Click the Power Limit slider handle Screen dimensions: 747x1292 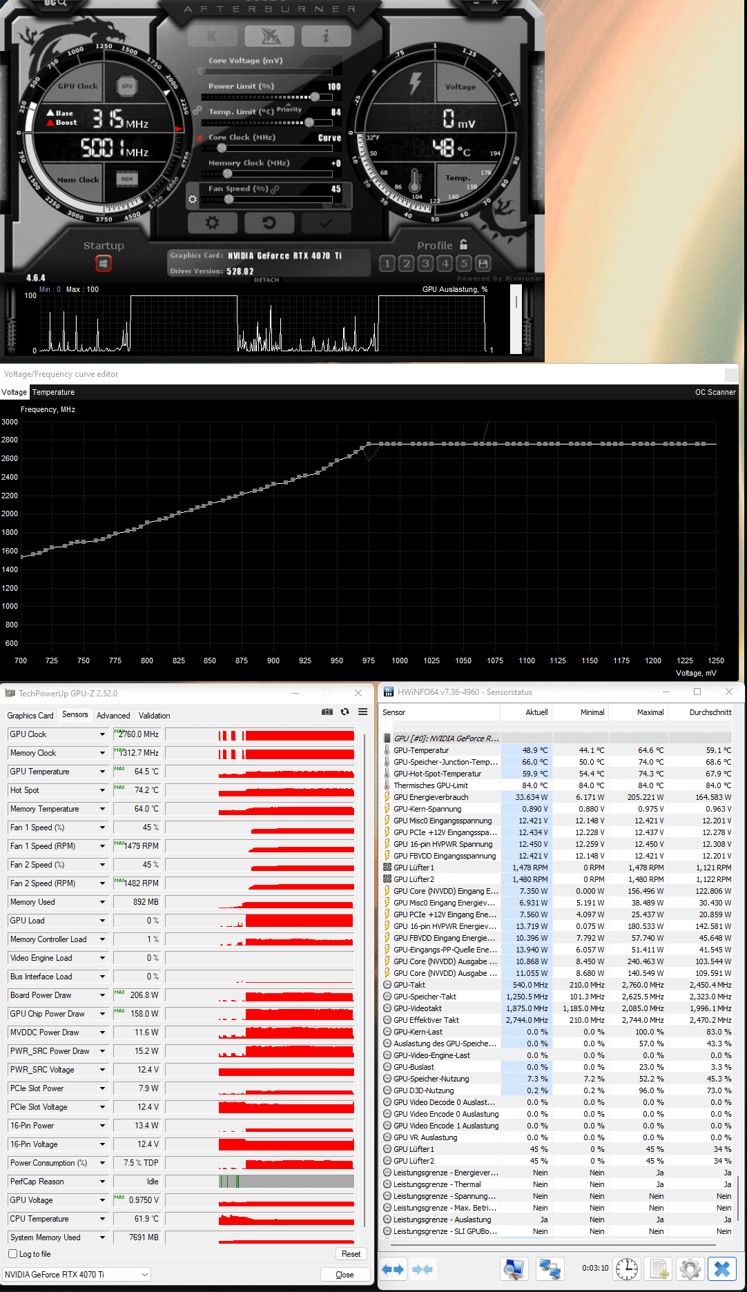pyautogui.click(x=315, y=97)
